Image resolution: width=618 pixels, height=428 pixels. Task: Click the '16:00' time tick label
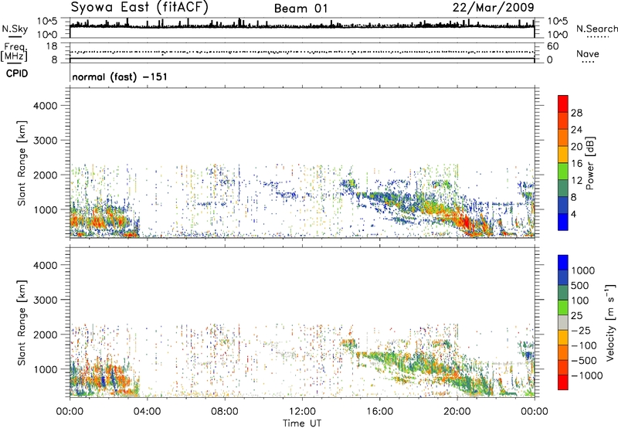tap(379, 412)
